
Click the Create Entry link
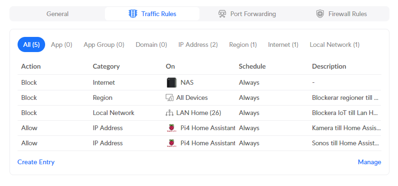(36, 162)
